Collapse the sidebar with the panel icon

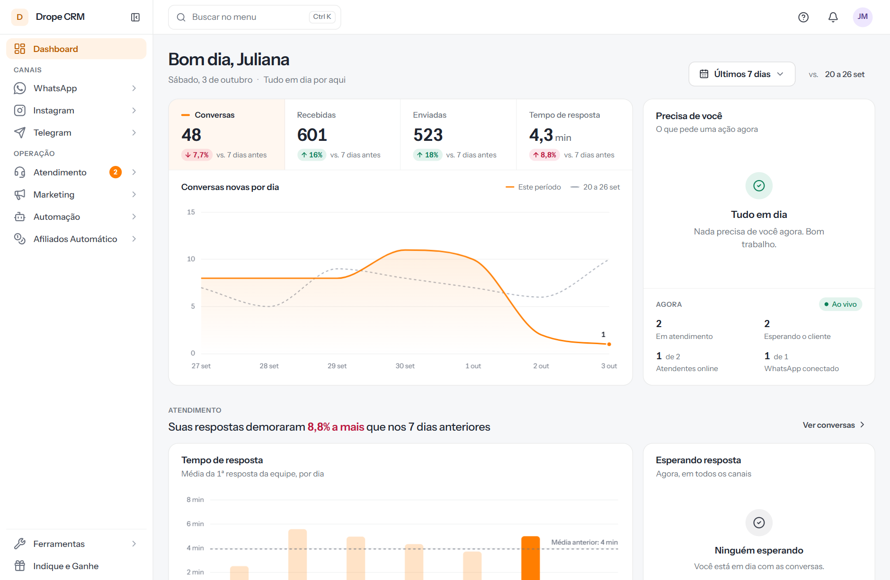coord(135,17)
